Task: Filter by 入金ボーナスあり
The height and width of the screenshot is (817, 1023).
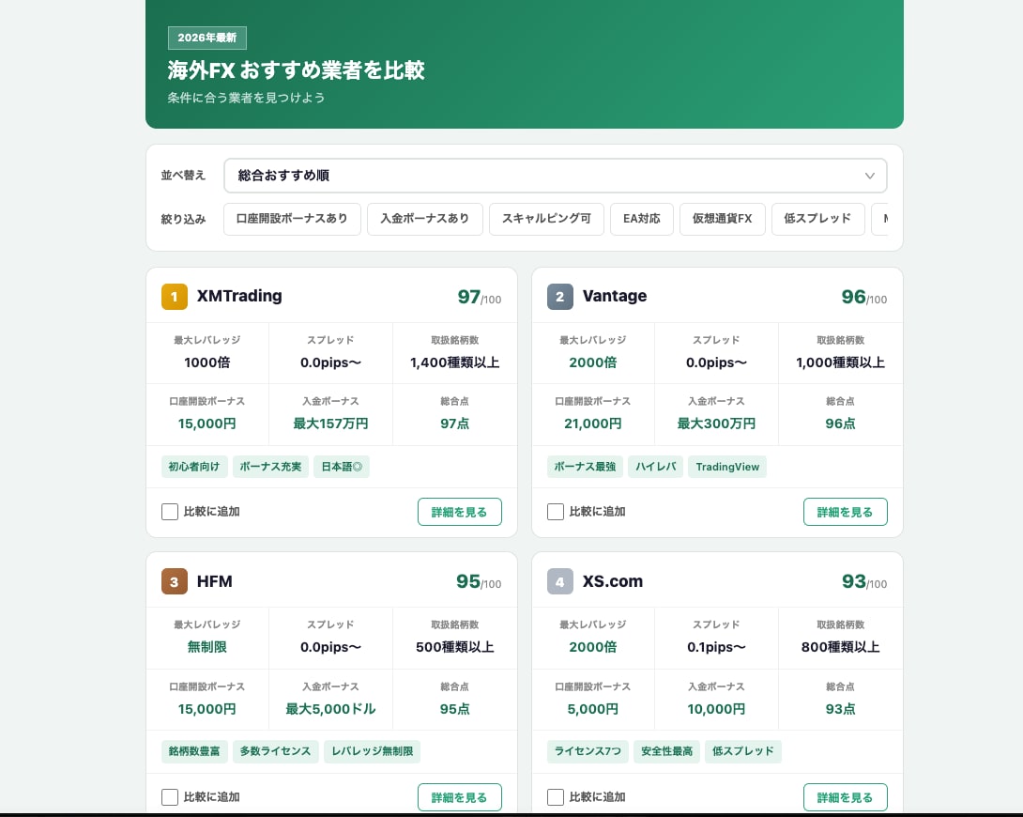Action: click(x=425, y=219)
